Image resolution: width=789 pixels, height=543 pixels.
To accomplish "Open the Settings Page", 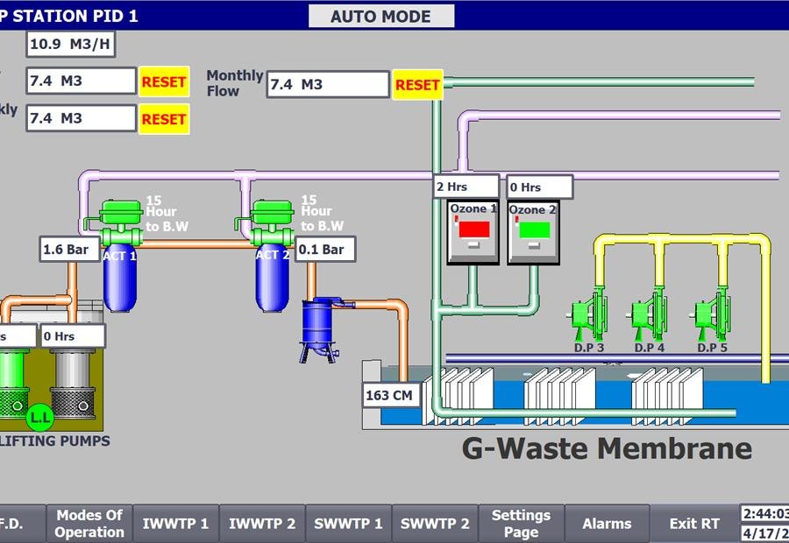I will [522, 524].
